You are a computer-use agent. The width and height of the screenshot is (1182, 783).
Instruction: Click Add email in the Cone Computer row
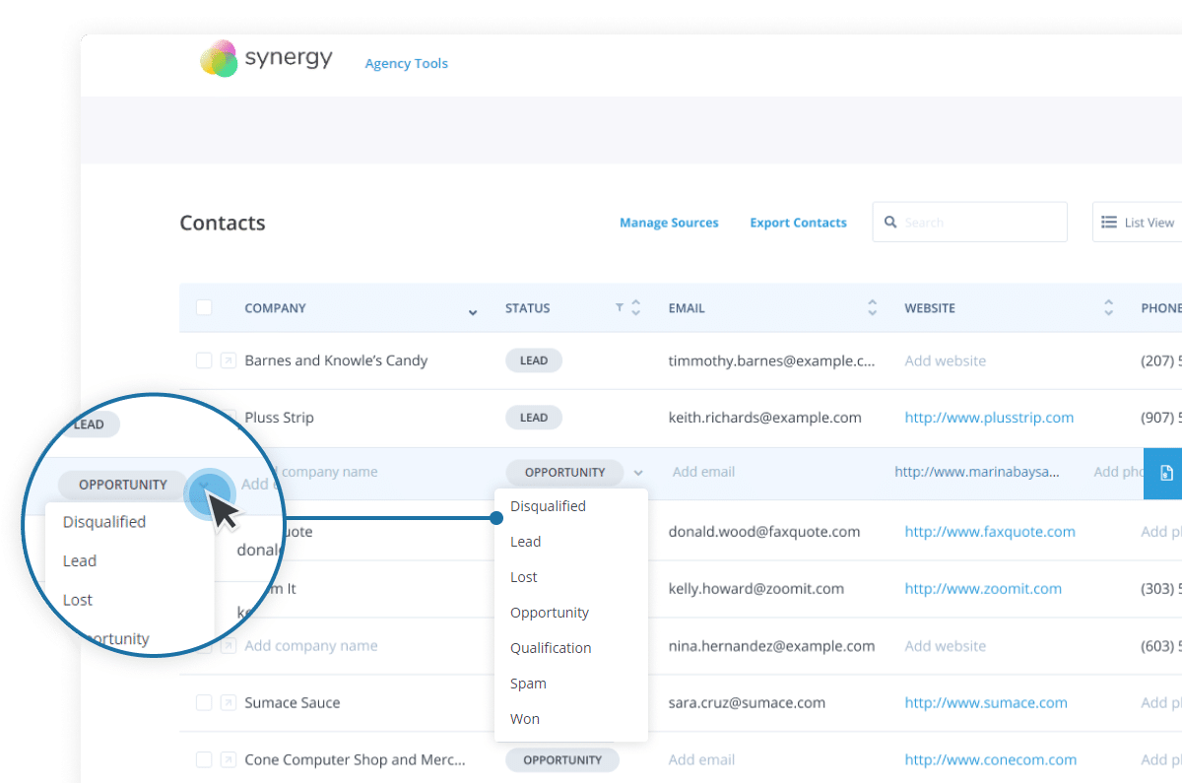(x=701, y=759)
